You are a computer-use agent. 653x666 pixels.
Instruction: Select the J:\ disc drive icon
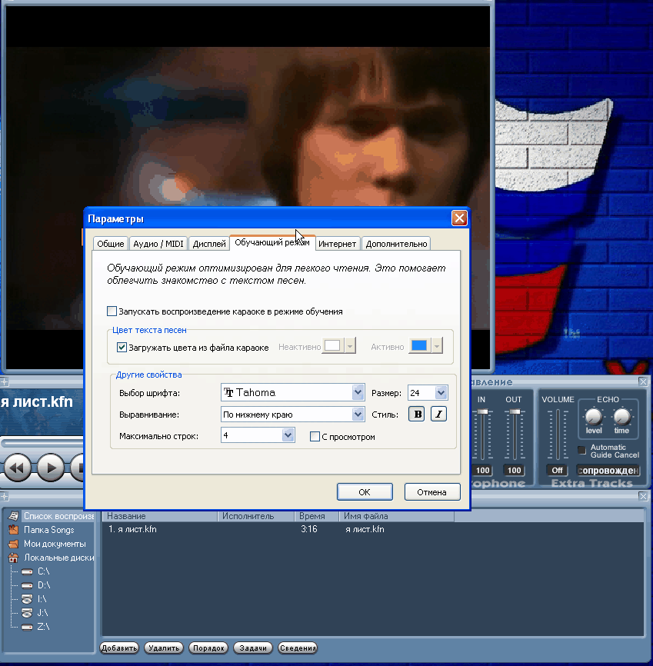[27, 613]
